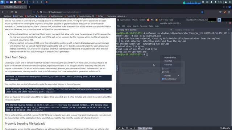This screenshot has height=130, width=232.
Task: Open a new Firefox tab
Action: (x=29, y=7)
